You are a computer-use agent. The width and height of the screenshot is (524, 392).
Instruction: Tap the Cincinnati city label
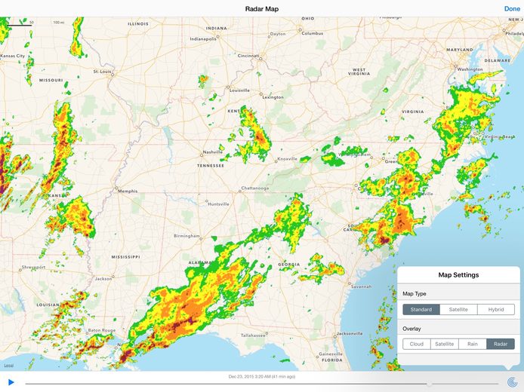tap(248, 56)
